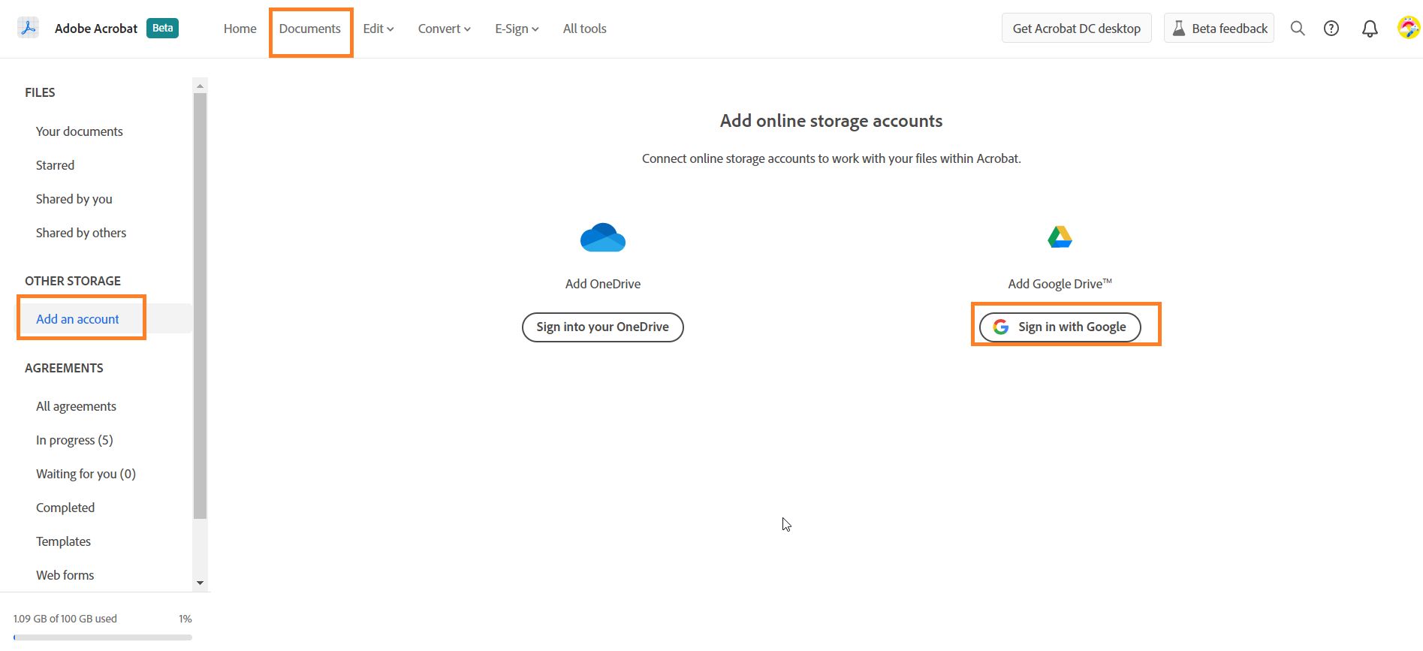Select Add an account in sidebar
The height and width of the screenshot is (651, 1423).
[77, 319]
